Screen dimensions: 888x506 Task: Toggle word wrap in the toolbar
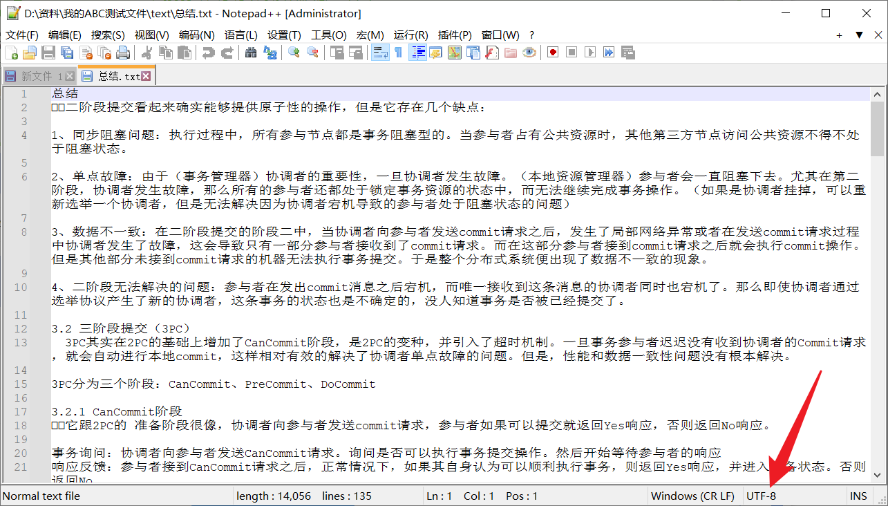tap(379, 53)
